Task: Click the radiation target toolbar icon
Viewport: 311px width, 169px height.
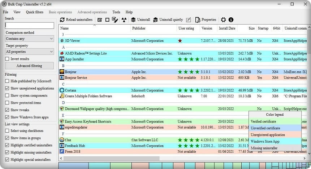Action: click(x=124, y=19)
